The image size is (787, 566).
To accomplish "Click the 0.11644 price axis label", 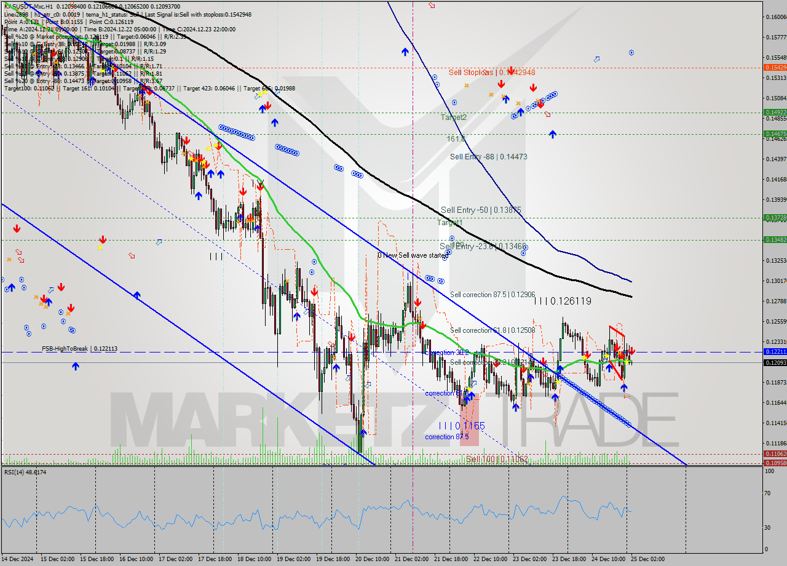I will point(776,402).
